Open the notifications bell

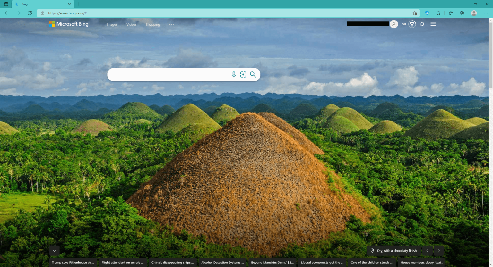pos(422,24)
